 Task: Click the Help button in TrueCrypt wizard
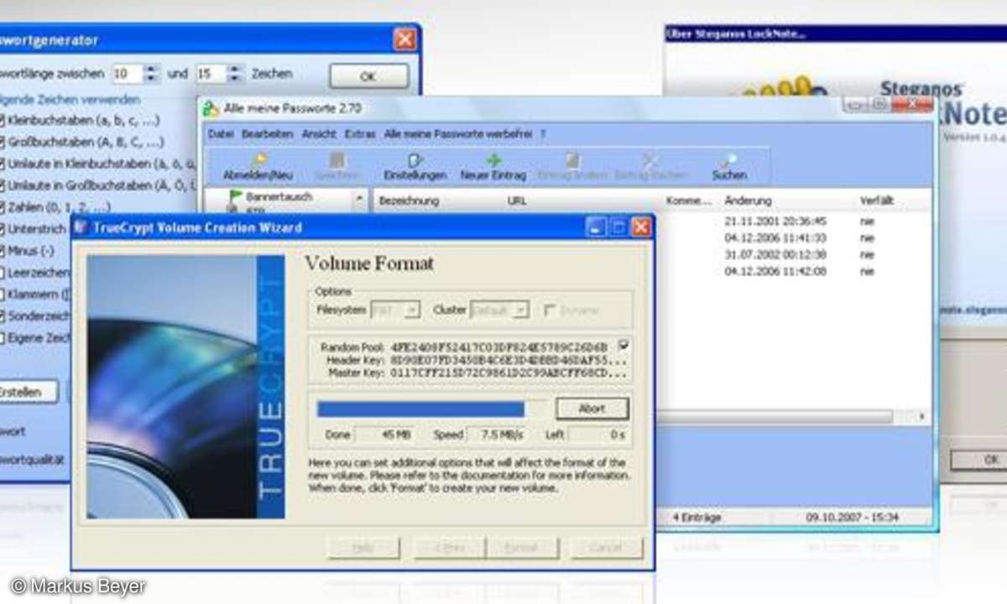click(x=363, y=548)
